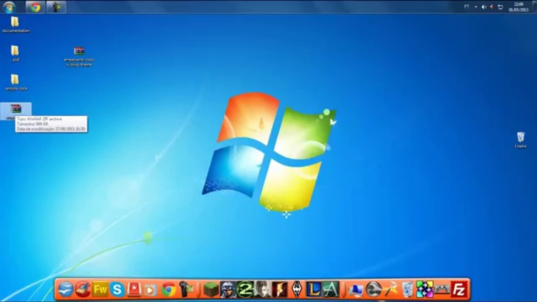The width and height of the screenshot is (537, 302).
Task: Open the Lixeira recycle bin icon
Action: [521, 140]
